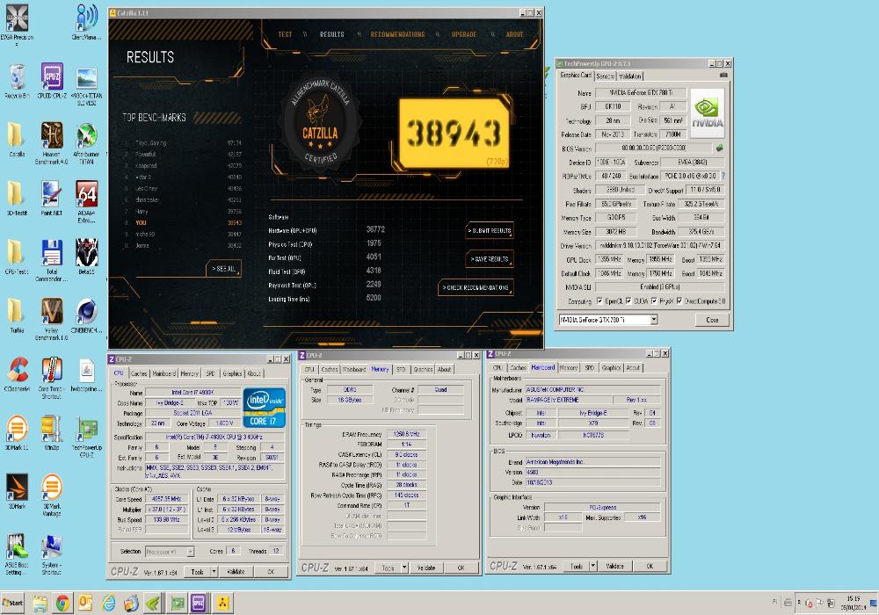Launch 3DMark Vantage desktop shortcut
The height and width of the screenshot is (615, 879).
click(52, 496)
